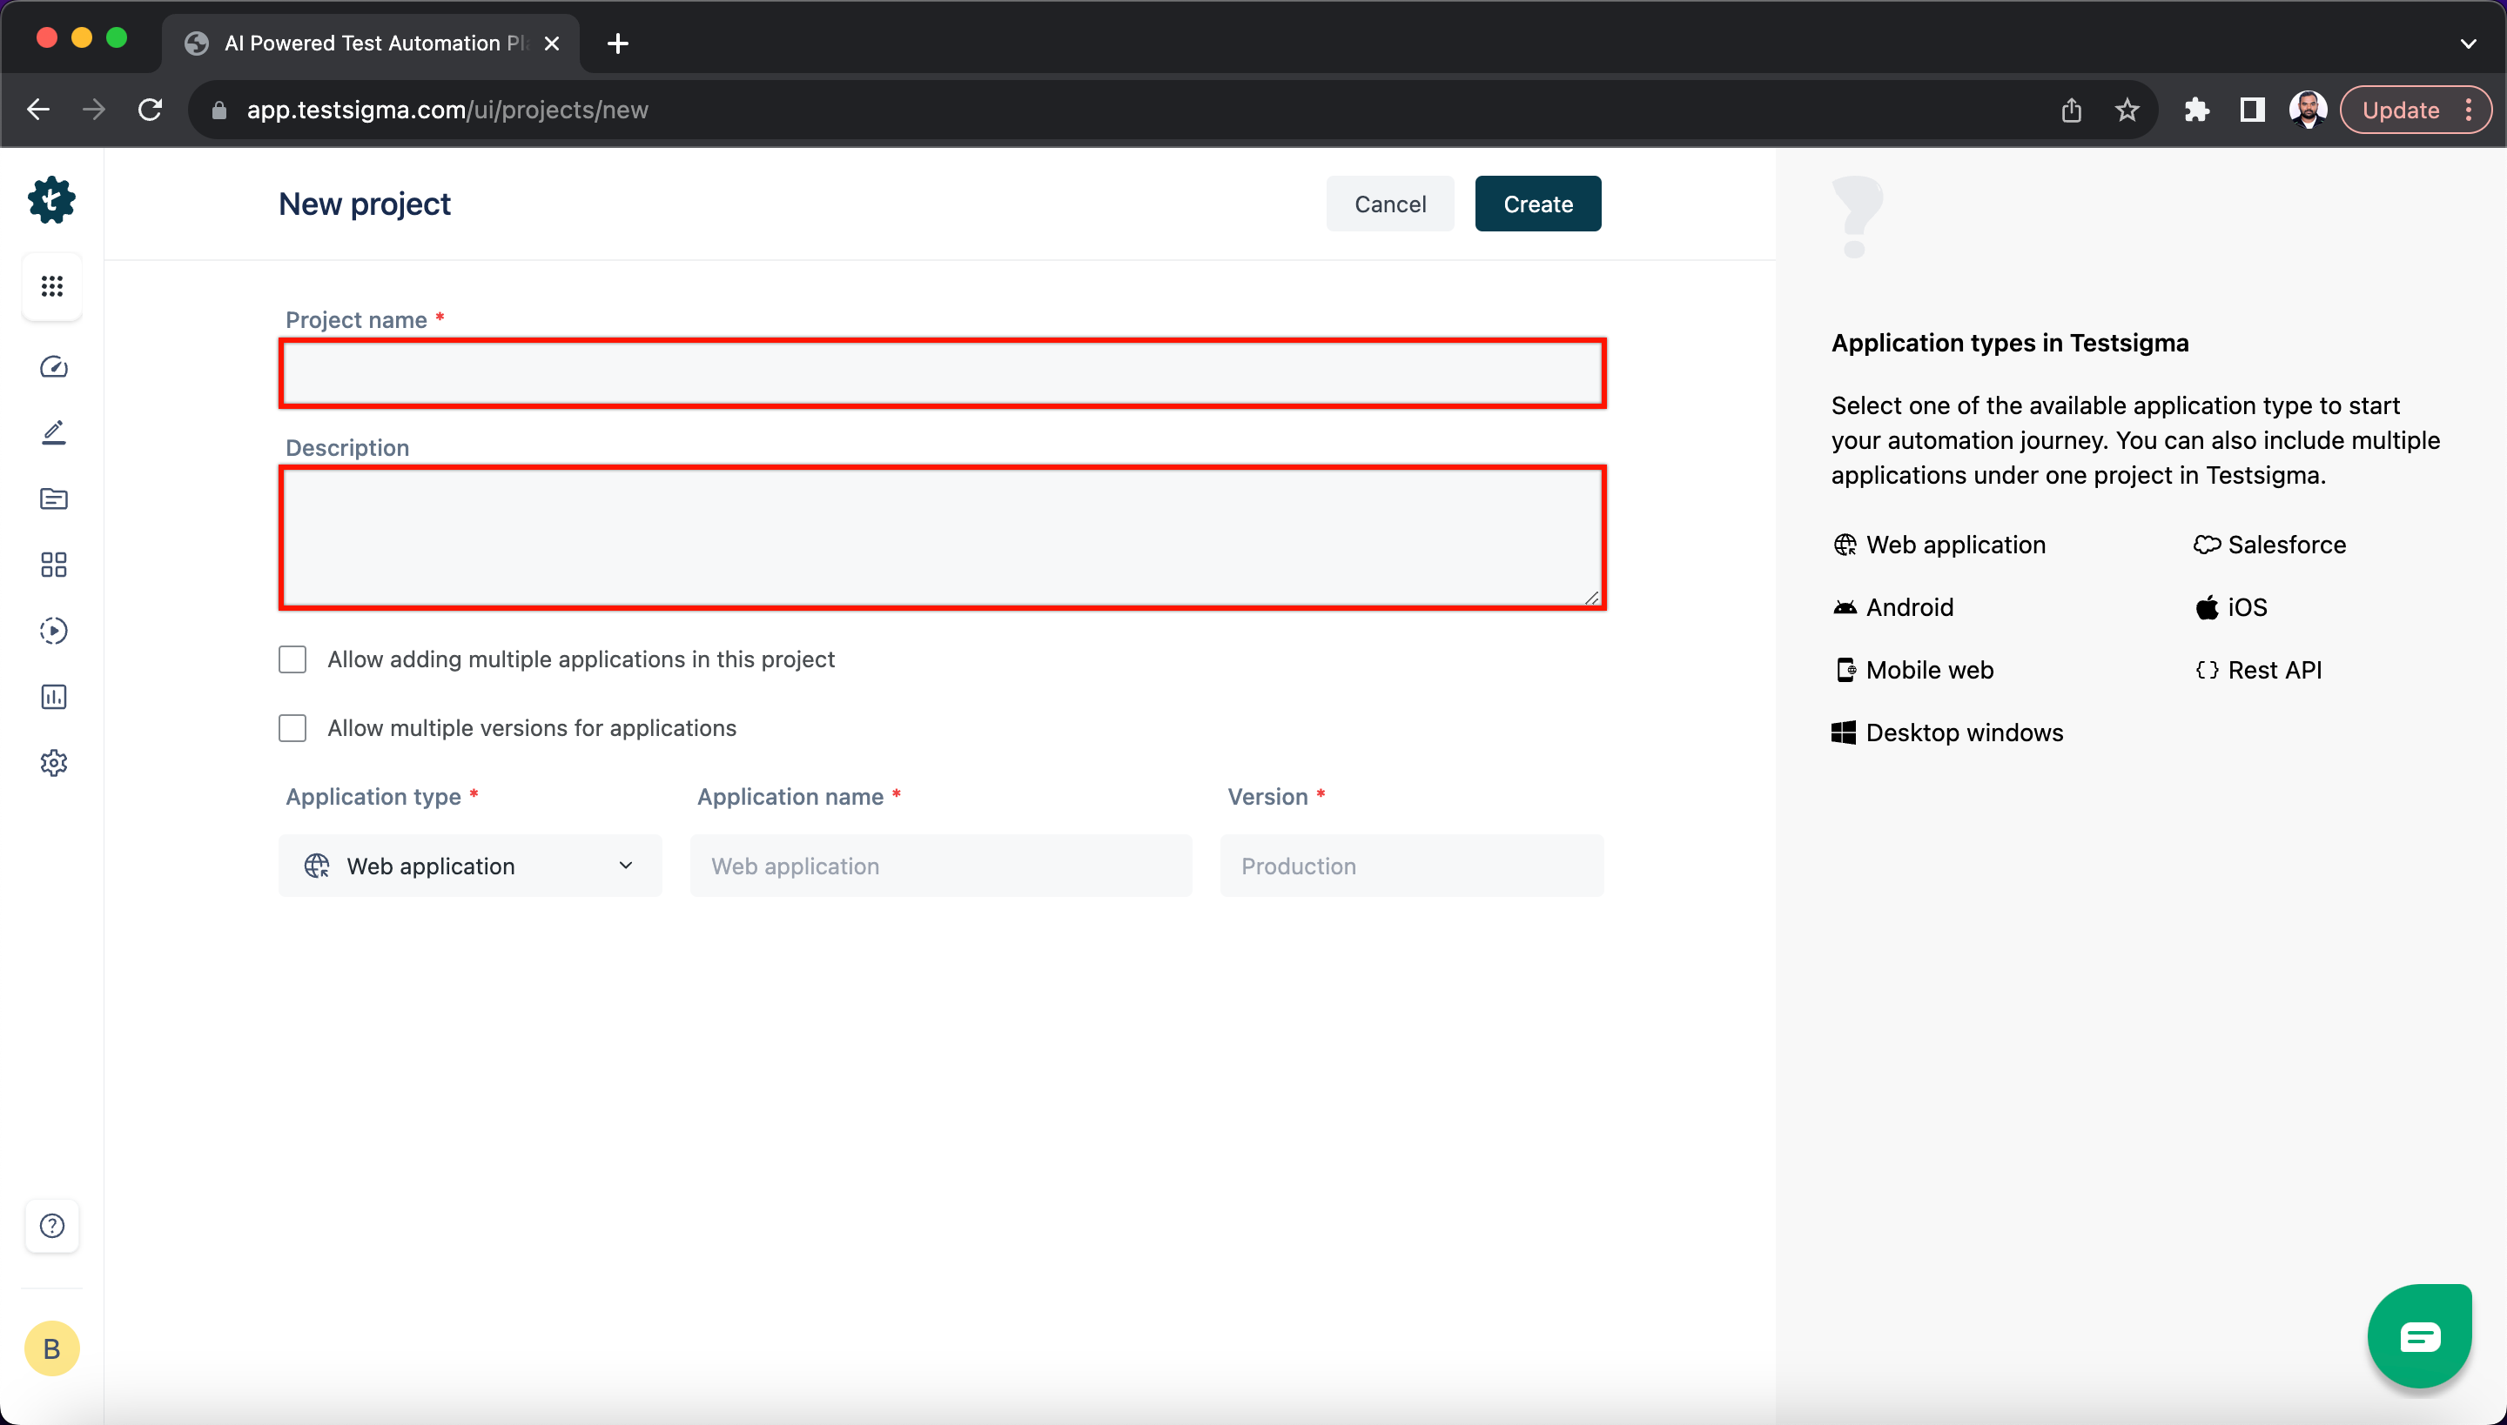
Task: Open the apps grid menu icon
Action: point(52,285)
